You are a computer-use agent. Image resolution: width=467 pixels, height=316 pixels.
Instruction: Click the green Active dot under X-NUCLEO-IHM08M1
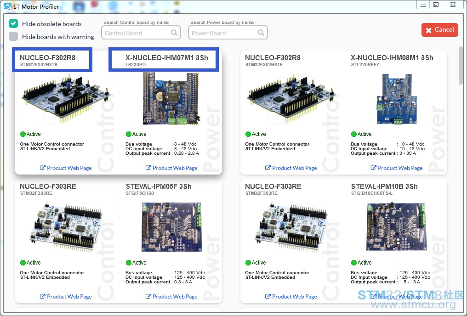pyautogui.click(x=354, y=134)
